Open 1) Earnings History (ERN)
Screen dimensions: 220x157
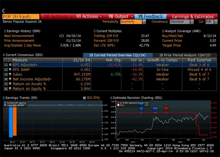tap(22, 31)
